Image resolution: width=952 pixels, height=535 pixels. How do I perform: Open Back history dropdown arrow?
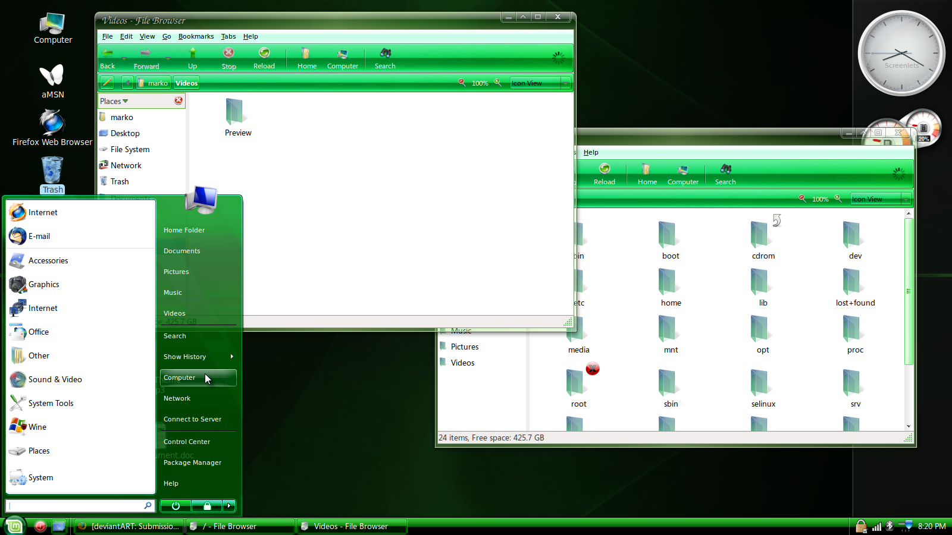point(124,58)
